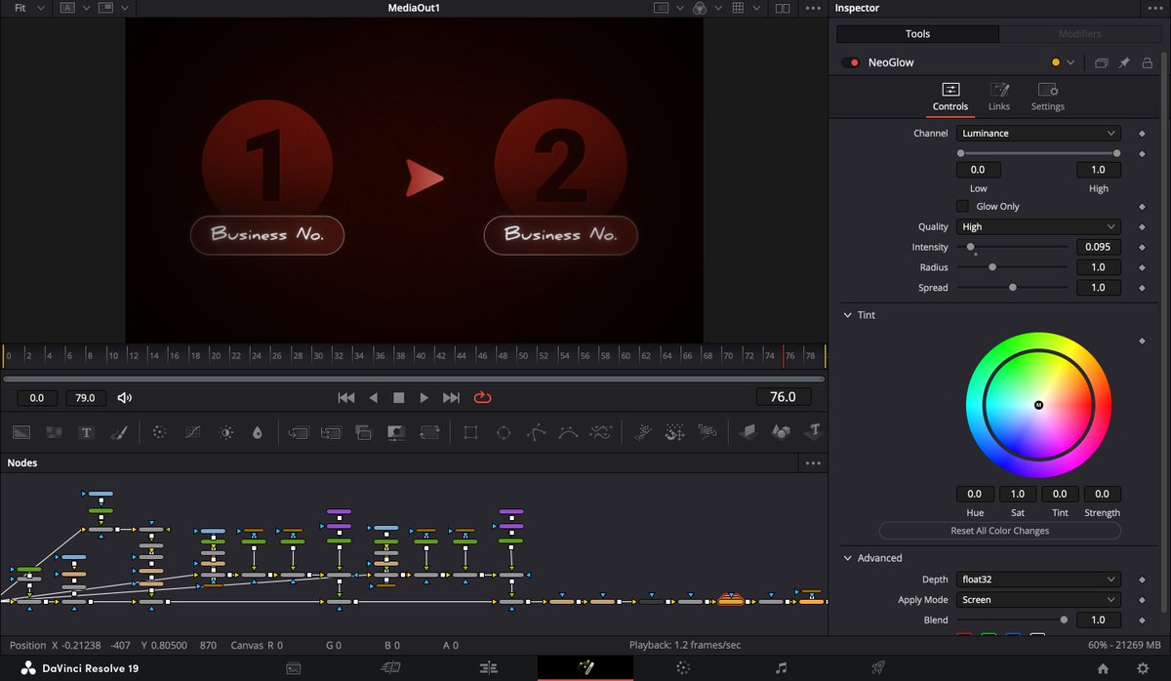Open the Channel dropdown set to Luminance
The image size is (1171, 681).
[1038, 133]
